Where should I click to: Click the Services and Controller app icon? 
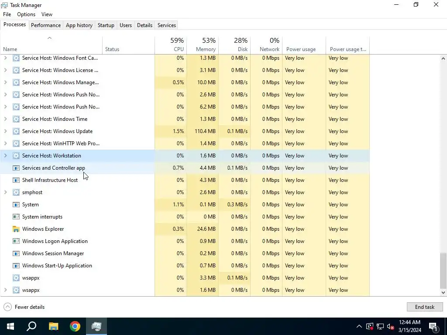click(x=16, y=168)
